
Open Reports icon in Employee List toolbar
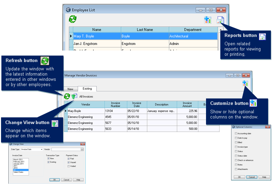(x=220, y=20)
